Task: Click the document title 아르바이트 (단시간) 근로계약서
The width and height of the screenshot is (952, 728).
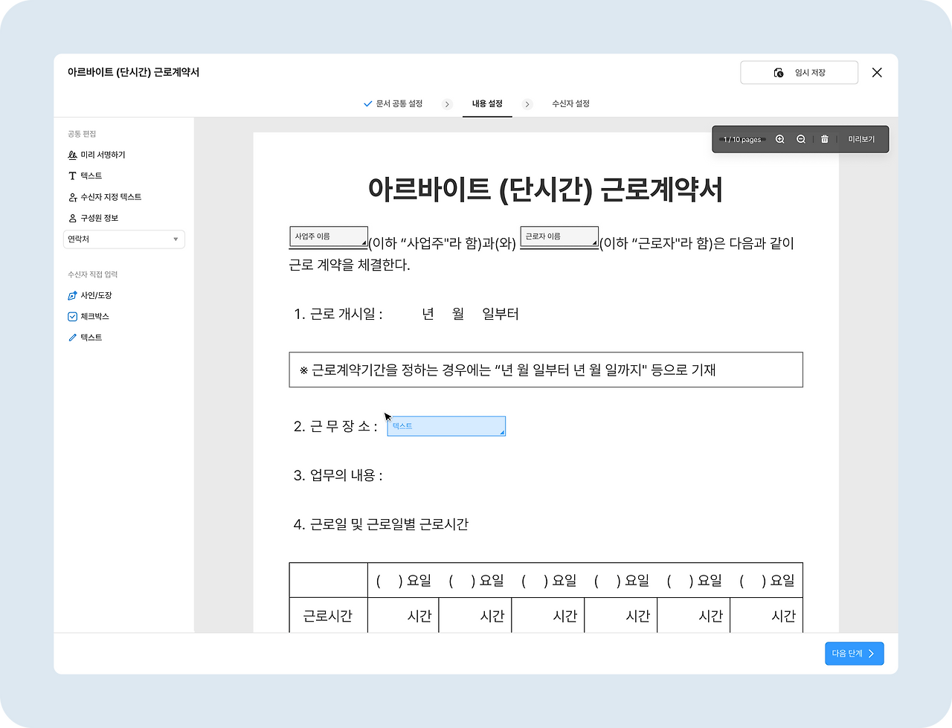Action: [545, 189]
